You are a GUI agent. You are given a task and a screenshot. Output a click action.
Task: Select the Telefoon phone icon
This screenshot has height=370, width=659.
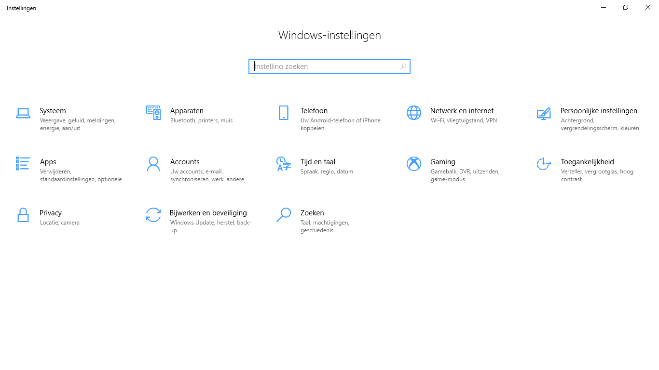(x=284, y=113)
